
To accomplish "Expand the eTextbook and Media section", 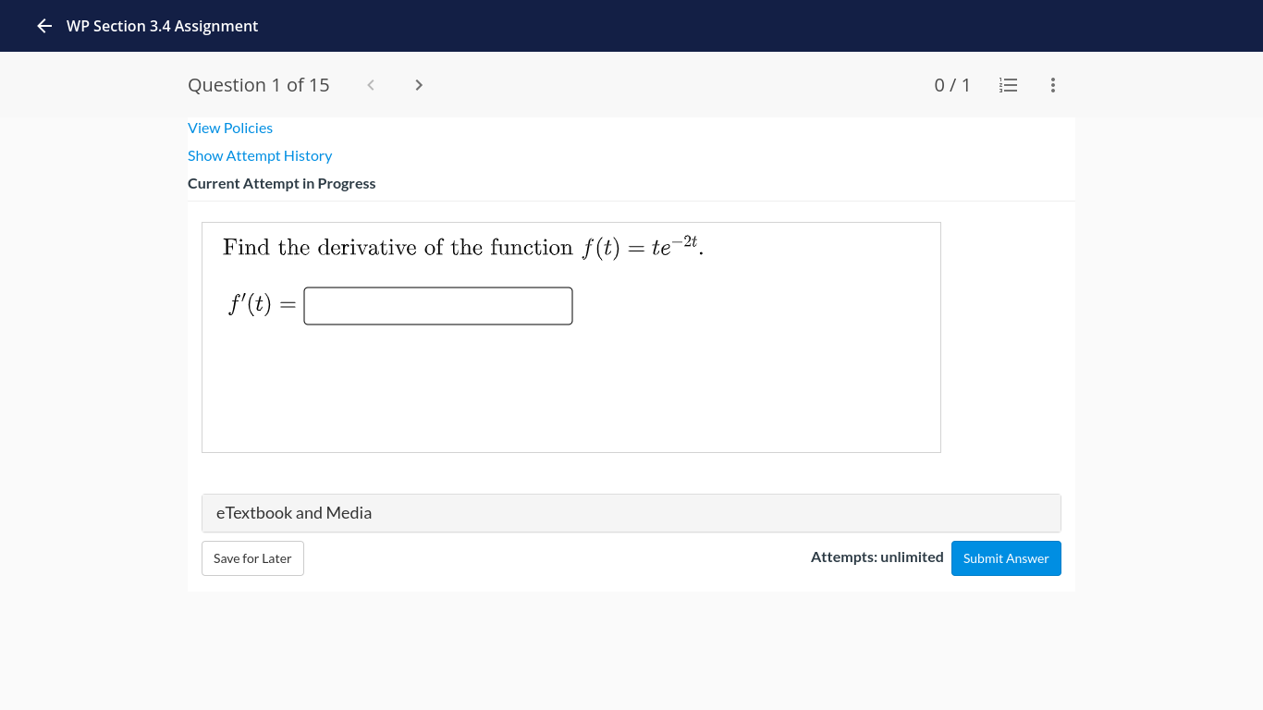I will [631, 512].
